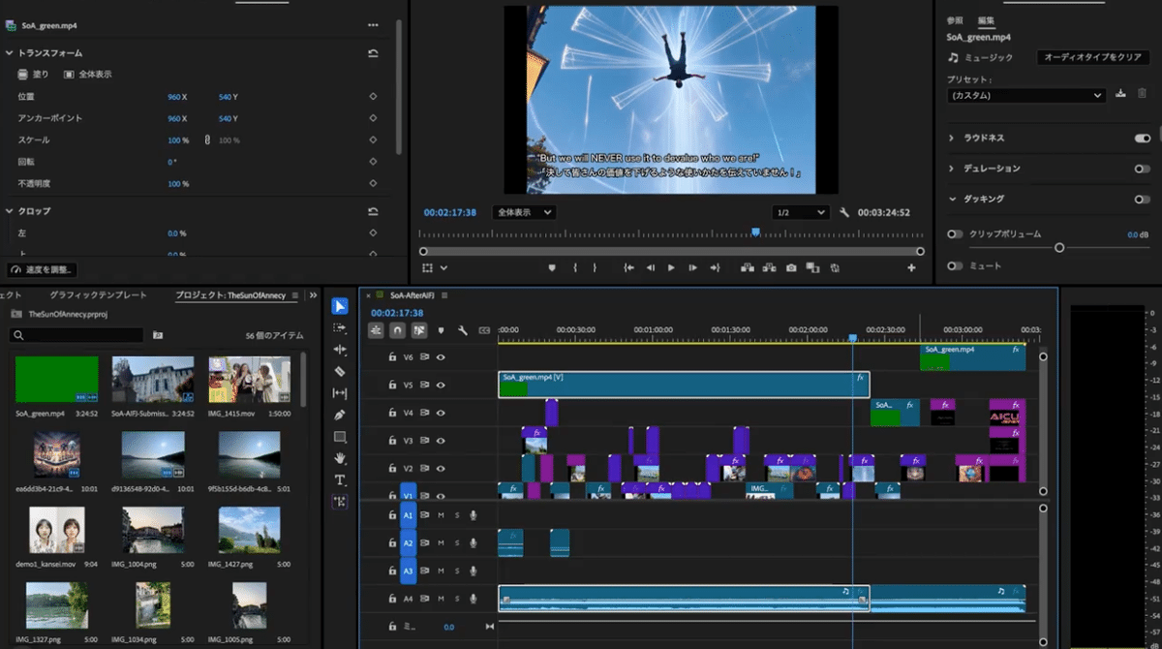Select the Pen tool
Screen dimensions: 1162x649
coord(340,415)
